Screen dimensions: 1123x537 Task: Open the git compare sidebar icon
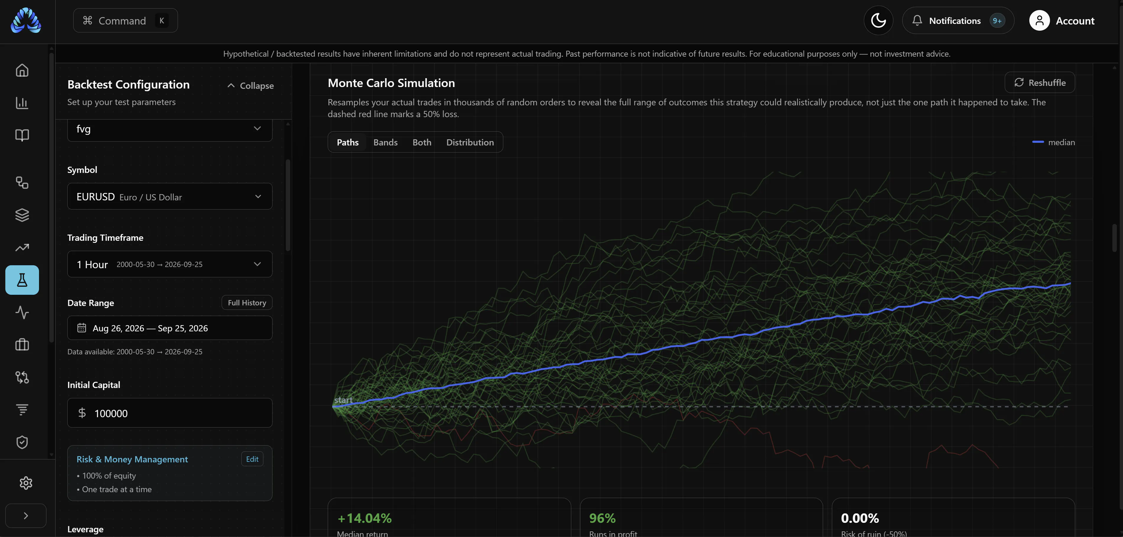[x=22, y=377]
